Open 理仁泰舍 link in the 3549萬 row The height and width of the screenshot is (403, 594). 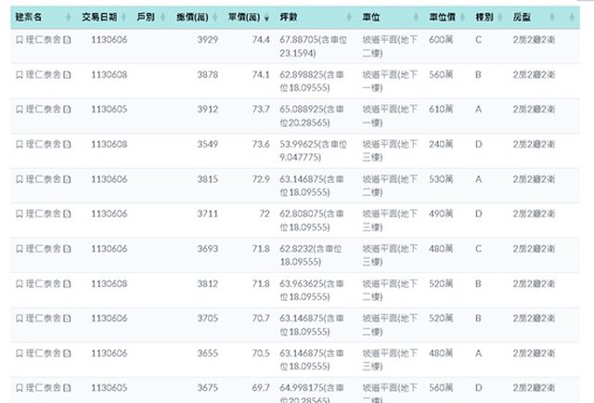(43, 144)
